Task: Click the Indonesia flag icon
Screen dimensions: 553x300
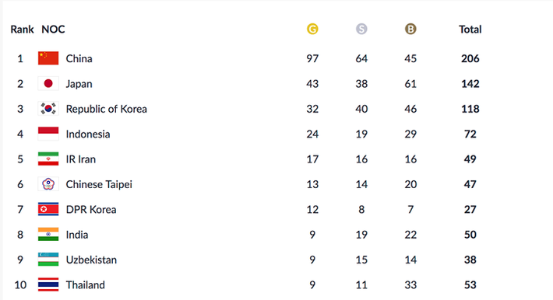Action: 48,134
